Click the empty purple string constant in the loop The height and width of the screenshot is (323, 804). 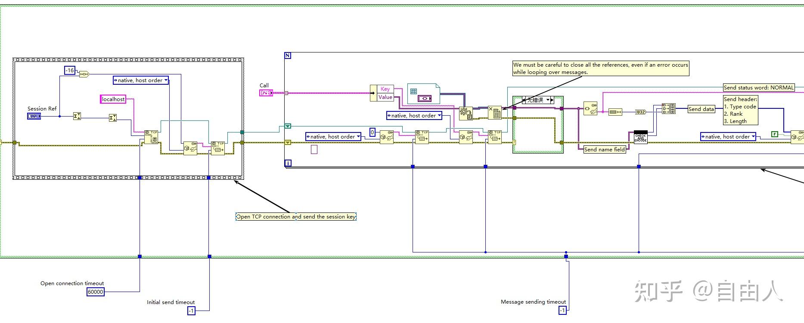coord(314,149)
